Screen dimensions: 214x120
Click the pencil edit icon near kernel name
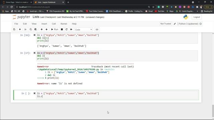(x=175, y=24)
